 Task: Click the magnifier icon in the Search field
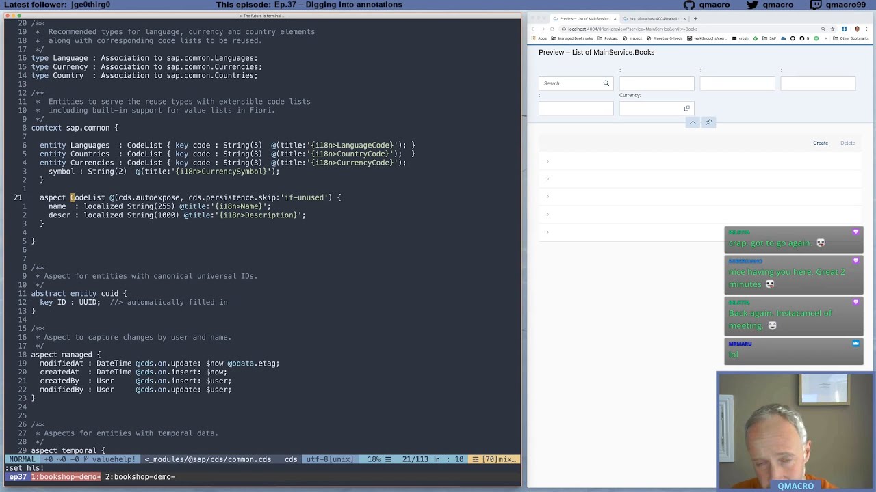coord(606,83)
